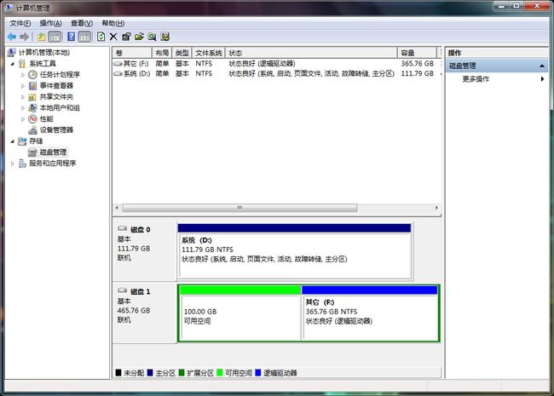Collapse the 存储 tree node
Screen dimensions: 554x396
click(x=13, y=141)
